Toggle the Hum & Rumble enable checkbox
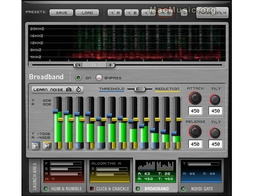 46,188
